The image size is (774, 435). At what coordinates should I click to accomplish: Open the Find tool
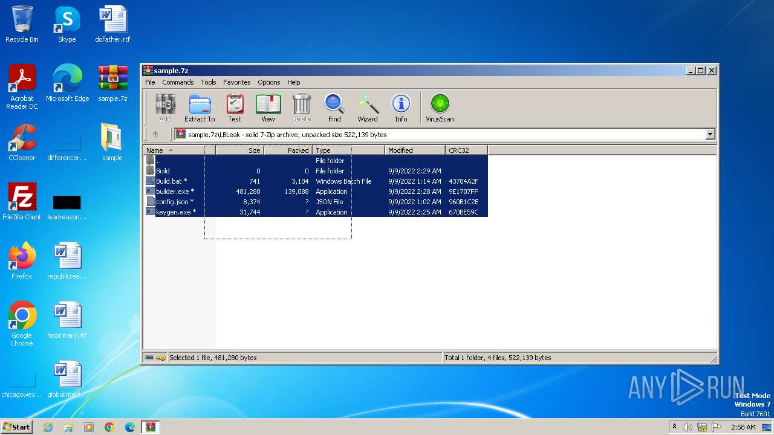tap(334, 108)
